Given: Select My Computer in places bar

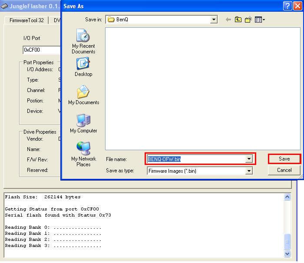Looking at the screenshot, I should pos(83,123).
